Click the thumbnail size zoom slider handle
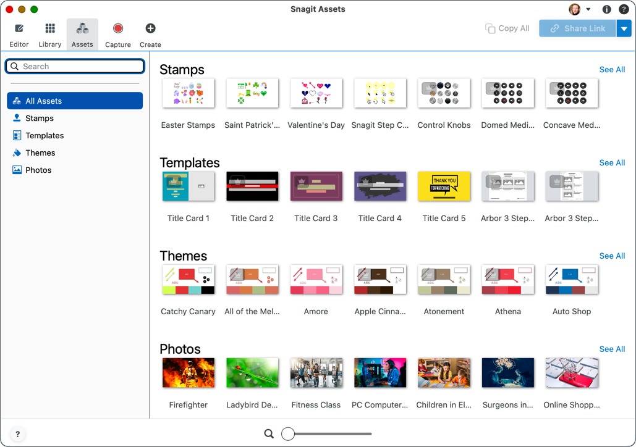This screenshot has width=636, height=447. [288, 433]
